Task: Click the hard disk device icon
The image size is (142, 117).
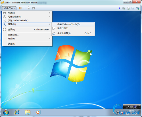Action: pyautogui.click(x=123, y=8)
